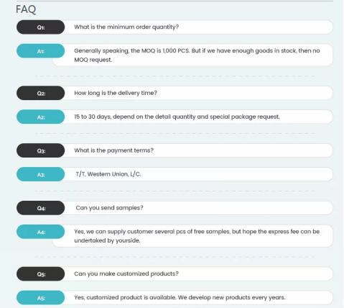Click the dark Q3 badge
The width and height of the screenshot is (344, 308).
click(40, 150)
